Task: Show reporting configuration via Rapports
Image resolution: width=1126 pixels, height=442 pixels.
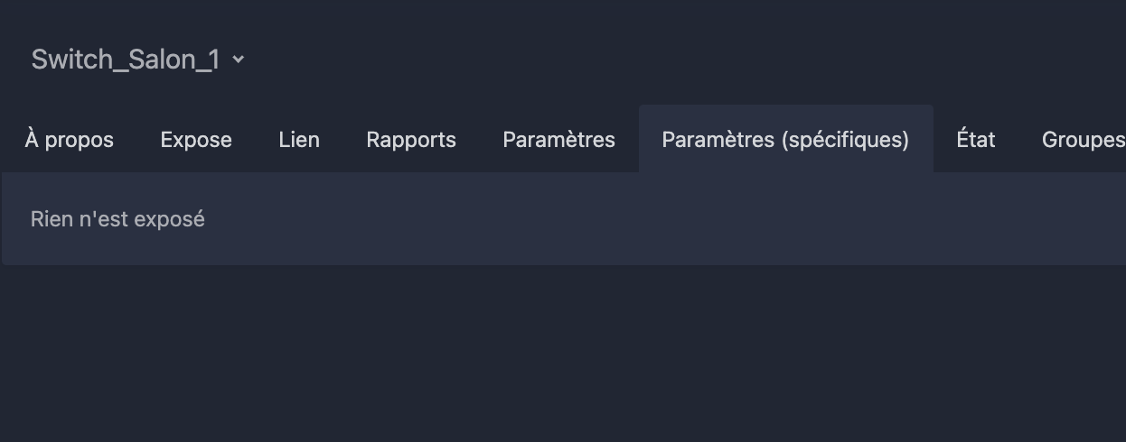Action: click(411, 140)
